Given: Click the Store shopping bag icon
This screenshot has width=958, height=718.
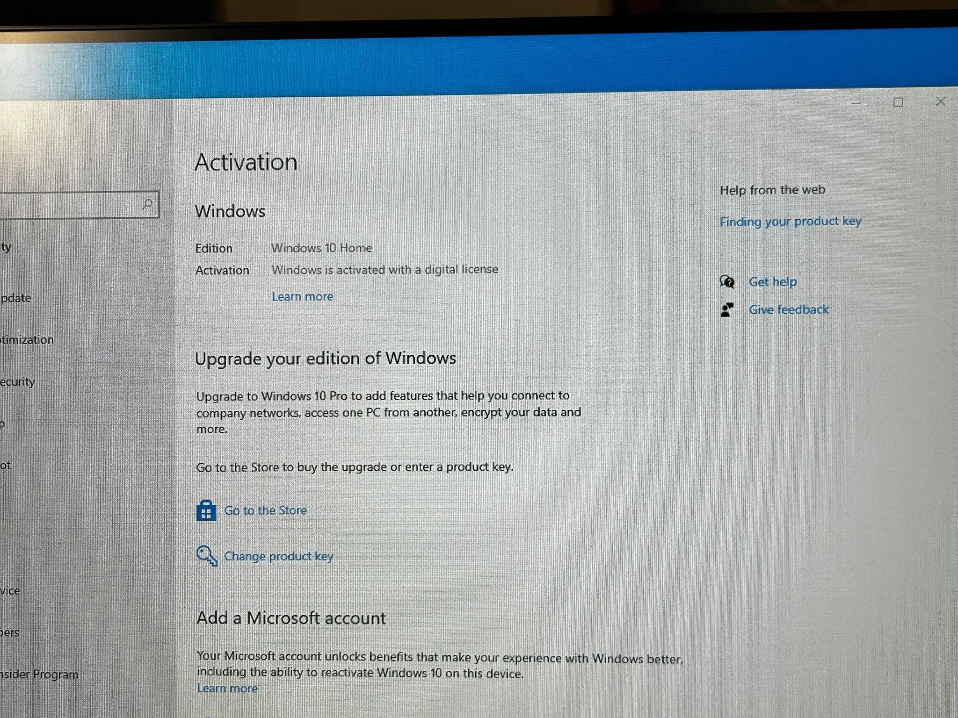Looking at the screenshot, I should [x=206, y=510].
